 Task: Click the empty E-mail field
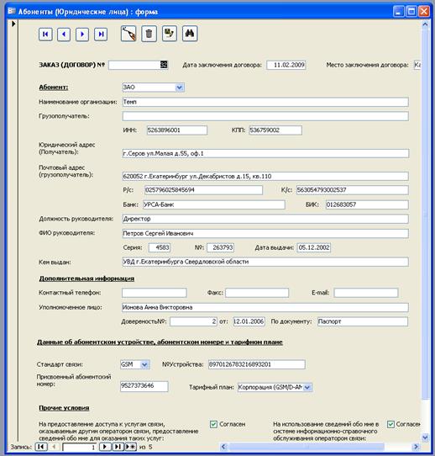click(x=365, y=293)
